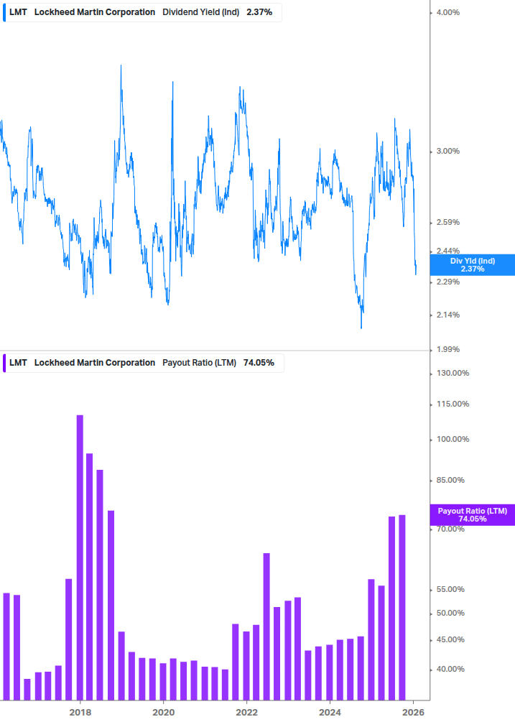515x722 pixels.
Task: Click the last purple bar before 2026
Action: coord(402,607)
